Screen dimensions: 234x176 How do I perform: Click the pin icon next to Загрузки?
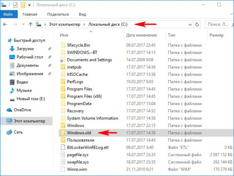pyautogui.click(x=50, y=49)
